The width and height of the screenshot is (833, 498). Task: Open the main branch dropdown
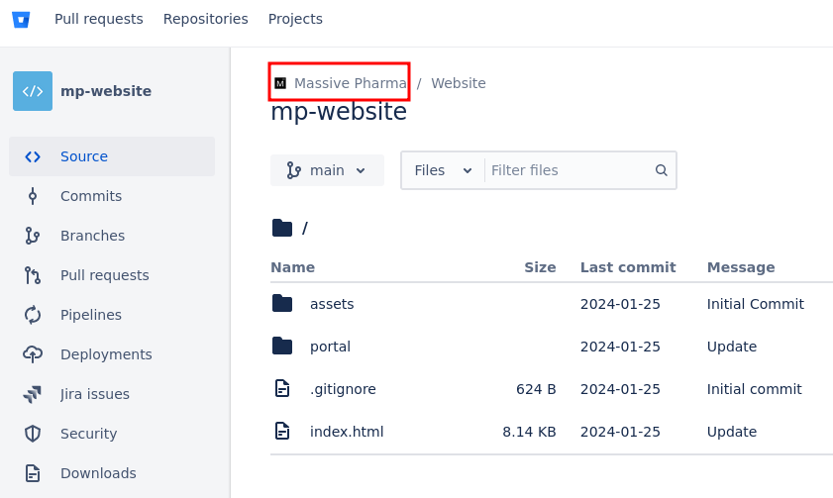(327, 170)
